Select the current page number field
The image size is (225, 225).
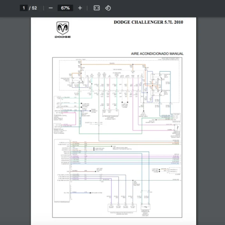click(x=24, y=8)
